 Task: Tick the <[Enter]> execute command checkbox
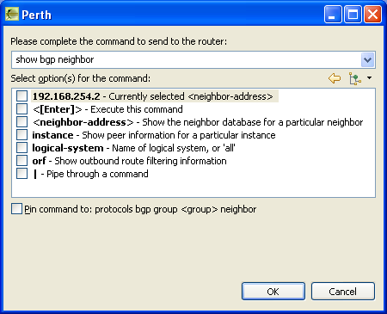[x=21, y=109]
